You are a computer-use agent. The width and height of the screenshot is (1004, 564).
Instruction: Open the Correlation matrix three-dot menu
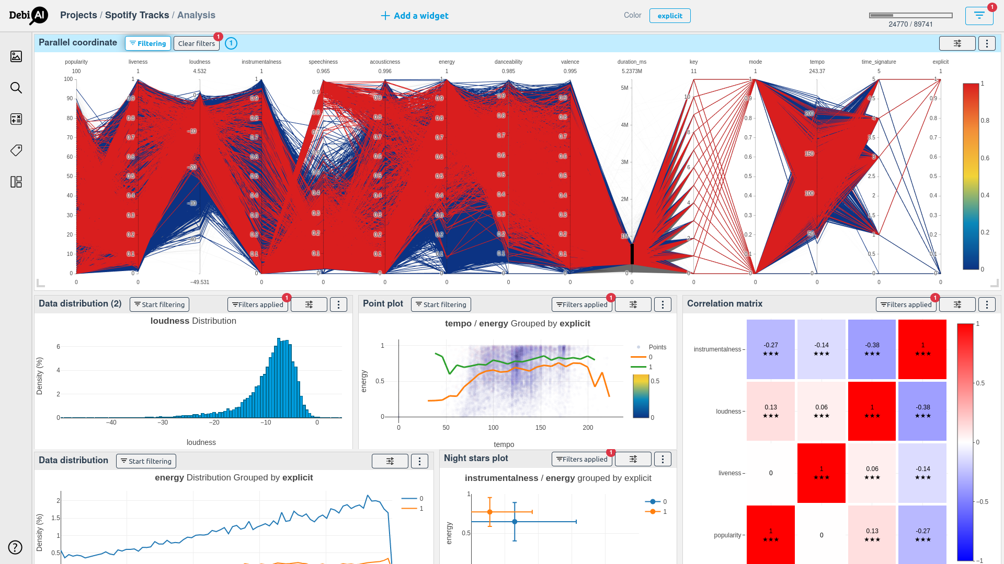click(x=987, y=304)
